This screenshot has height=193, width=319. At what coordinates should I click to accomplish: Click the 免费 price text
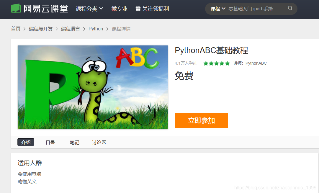pyautogui.click(x=184, y=76)
